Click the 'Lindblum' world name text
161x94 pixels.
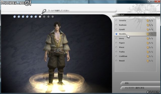[x=123, y=56]
